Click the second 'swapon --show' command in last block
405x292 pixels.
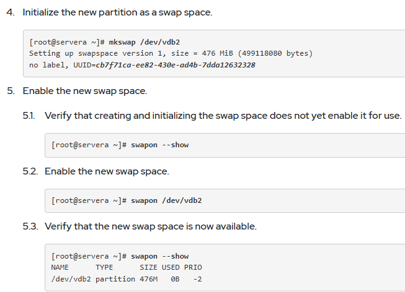(x=159, y=256)
